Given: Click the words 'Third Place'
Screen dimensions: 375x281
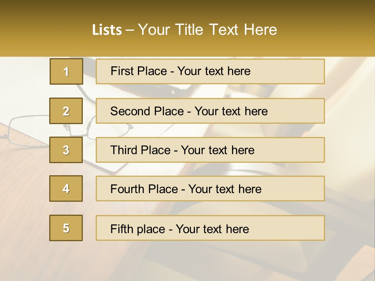Looking at the screenshot, I should (x=140, y=150).
